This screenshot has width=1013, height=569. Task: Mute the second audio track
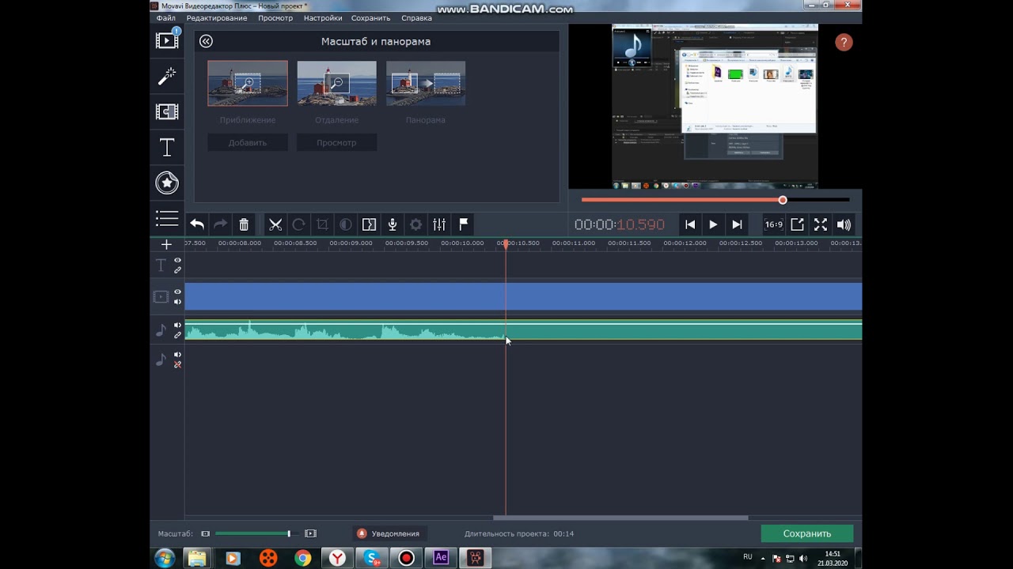pyautogui.click(x=177, y=355)
